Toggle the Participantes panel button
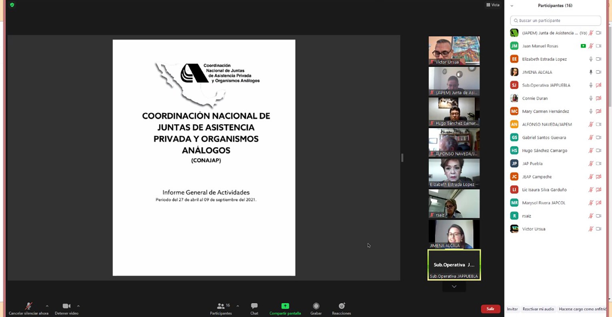Viewport: 612px width, 317px height. pyautogui.click(x=221, y=309)
